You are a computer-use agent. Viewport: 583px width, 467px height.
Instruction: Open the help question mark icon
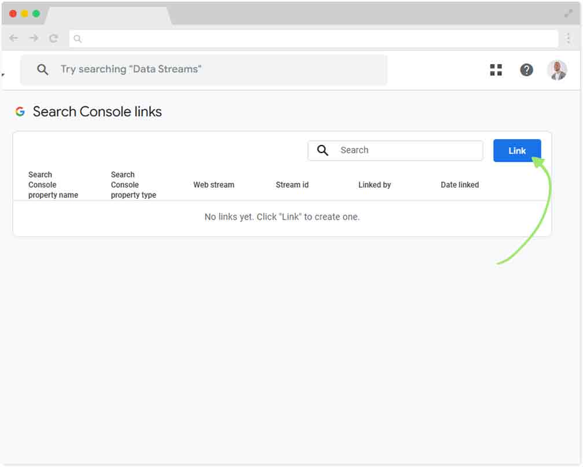tap(526, 70)
